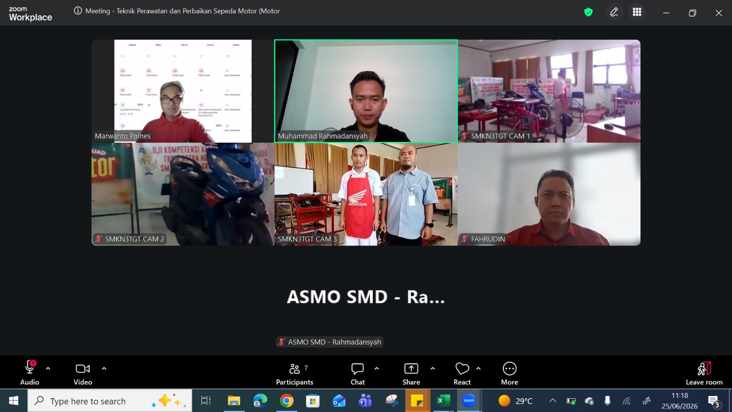The height and width of the screenshot is (412, 732).
Task: Expand audio options arrow next to Audio
Action: pos(48,369)
